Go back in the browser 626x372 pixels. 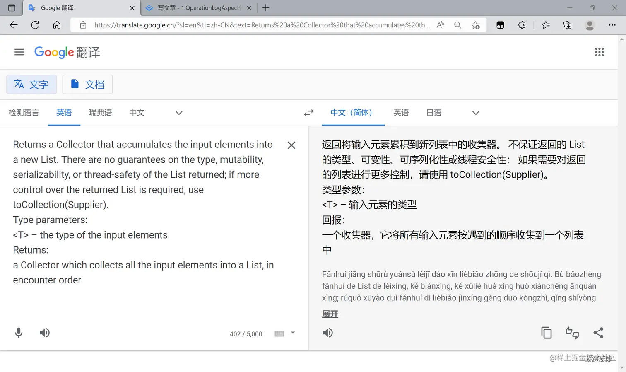[x=14, y=25]
